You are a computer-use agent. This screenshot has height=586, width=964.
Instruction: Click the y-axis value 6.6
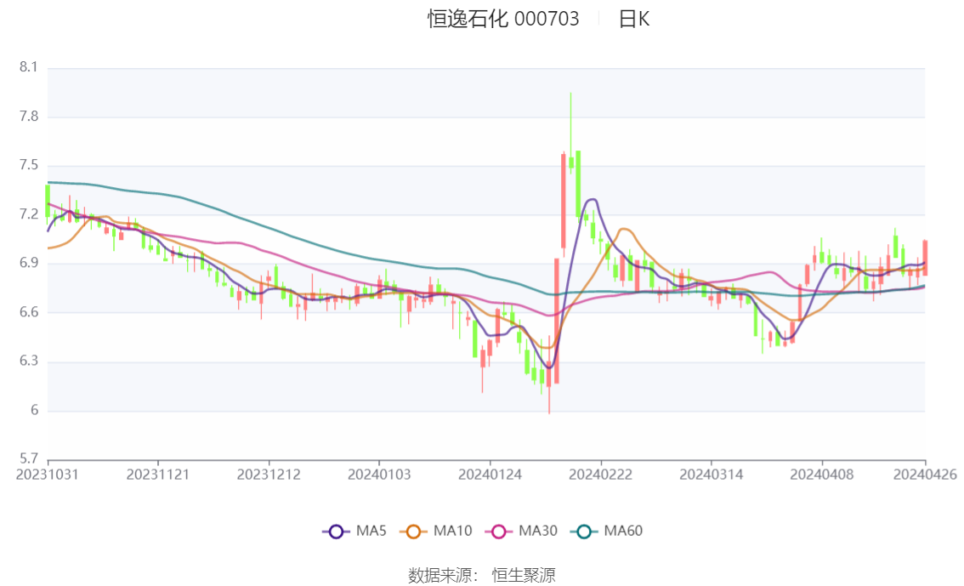point(29,312)
